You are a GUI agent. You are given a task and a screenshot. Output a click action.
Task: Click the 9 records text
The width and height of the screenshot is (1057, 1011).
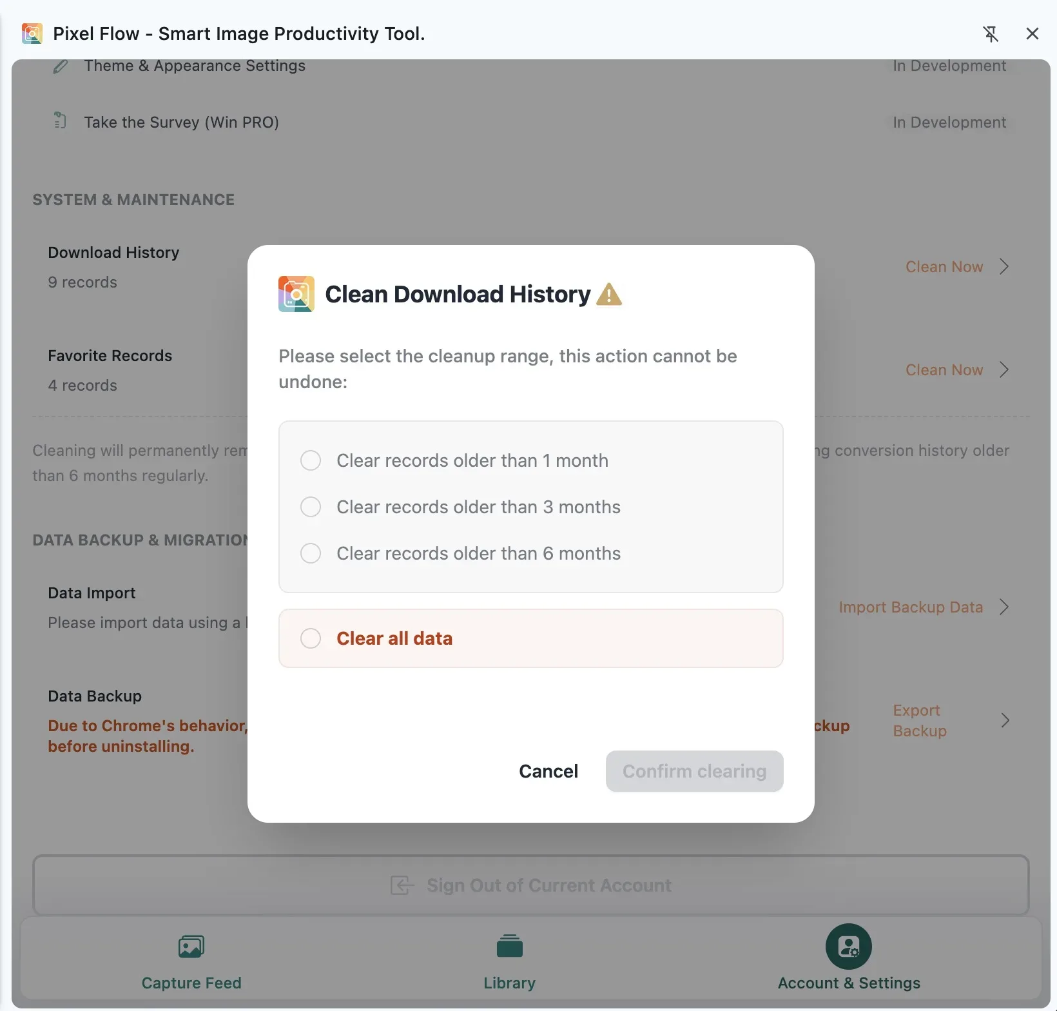(x=82, y=282)
